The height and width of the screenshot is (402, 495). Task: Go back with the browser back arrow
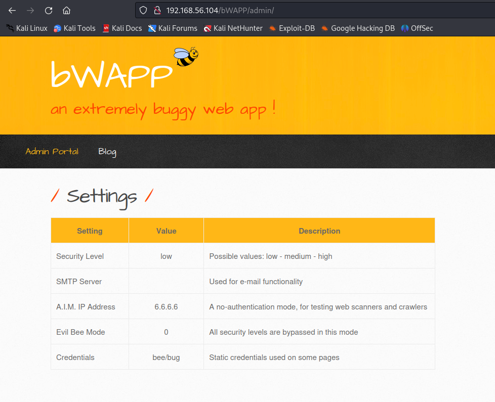(x=12, y=11)
